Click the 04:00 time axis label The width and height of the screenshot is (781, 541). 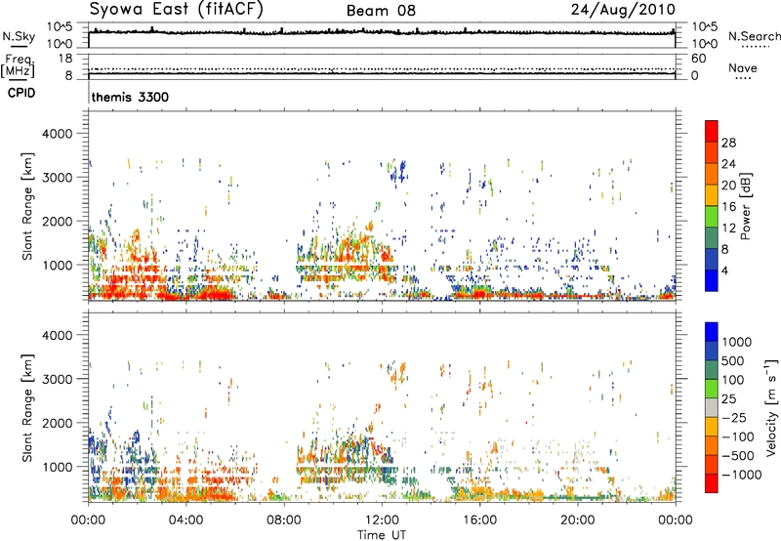coord(186,520)
